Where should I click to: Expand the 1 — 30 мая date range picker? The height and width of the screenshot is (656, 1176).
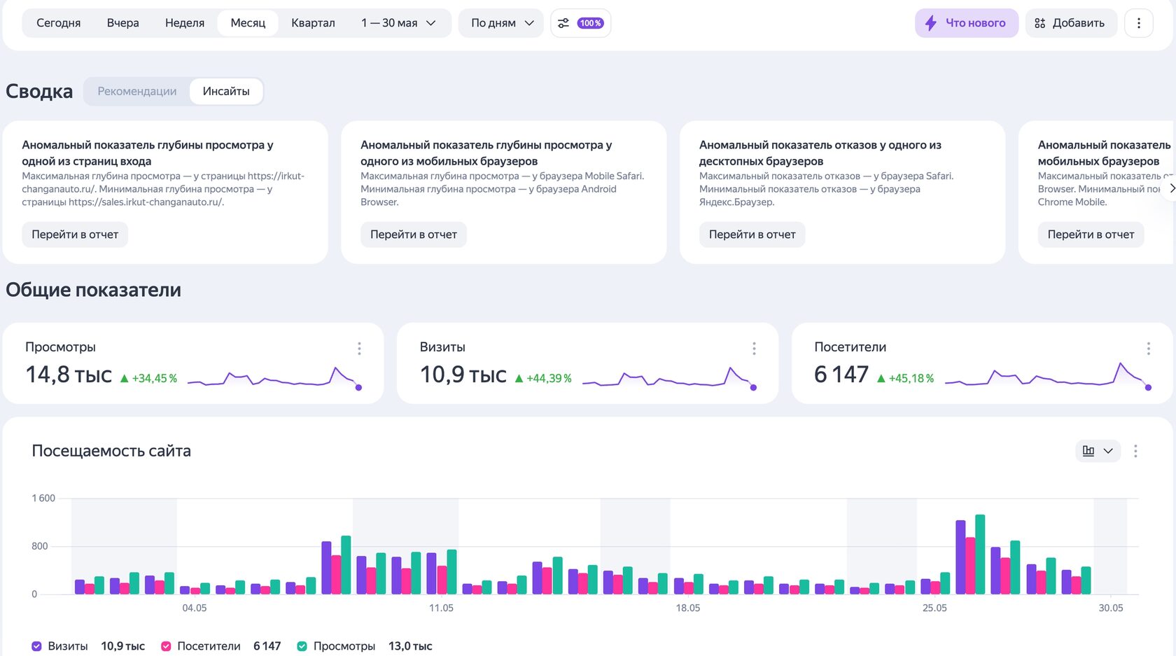[x=398, y=23]
